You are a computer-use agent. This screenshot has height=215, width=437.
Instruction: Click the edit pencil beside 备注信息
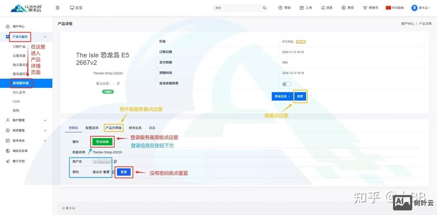tap(118, 83)
